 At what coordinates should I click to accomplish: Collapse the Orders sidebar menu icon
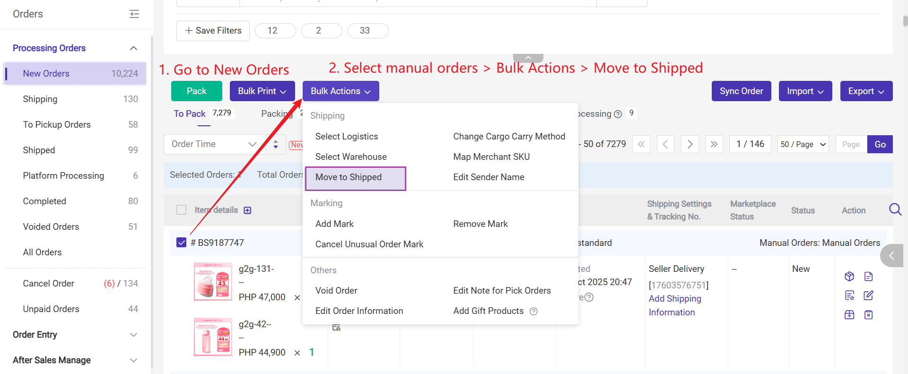pyautogui.click(x=134, y=14)
